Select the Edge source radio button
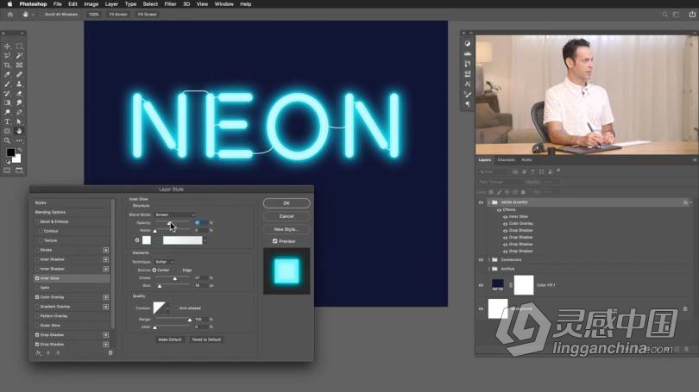Image resolution: width=699 pixels, height=392 pixels. (179, 270)
